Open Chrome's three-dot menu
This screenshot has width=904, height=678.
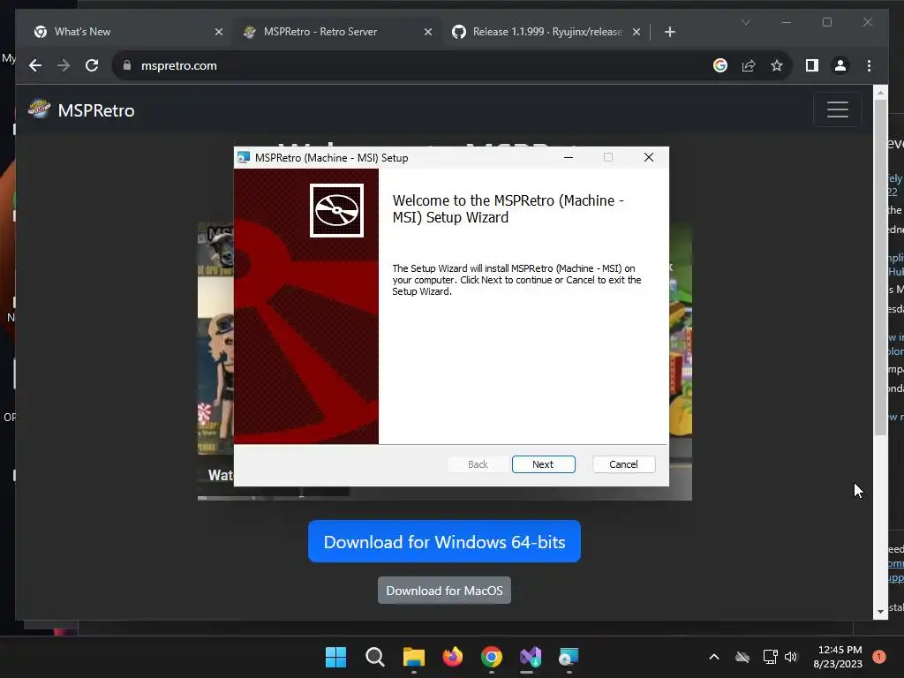click(x=869, y=65)
